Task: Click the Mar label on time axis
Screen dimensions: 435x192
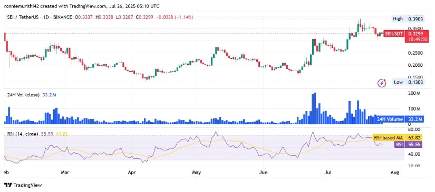Action: pyautogui.click(x=65, y=173)
